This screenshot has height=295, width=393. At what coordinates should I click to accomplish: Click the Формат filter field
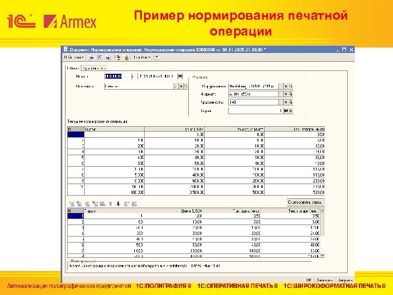(x=253, y=94)
